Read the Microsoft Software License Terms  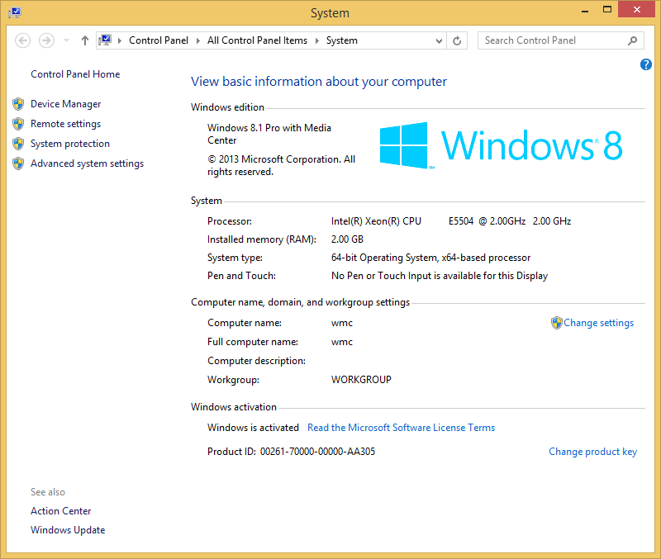point(401,427)
